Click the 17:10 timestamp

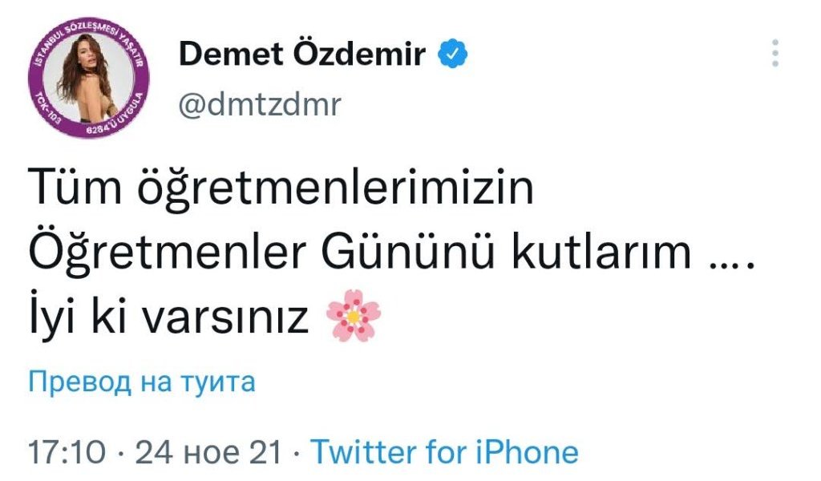point(67,452)
